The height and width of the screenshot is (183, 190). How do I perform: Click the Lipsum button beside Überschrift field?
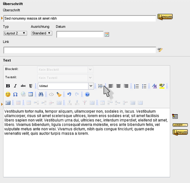(x=165, y=17)
